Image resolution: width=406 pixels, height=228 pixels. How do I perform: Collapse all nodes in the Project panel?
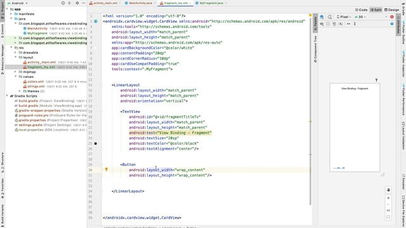pos(69,3)
